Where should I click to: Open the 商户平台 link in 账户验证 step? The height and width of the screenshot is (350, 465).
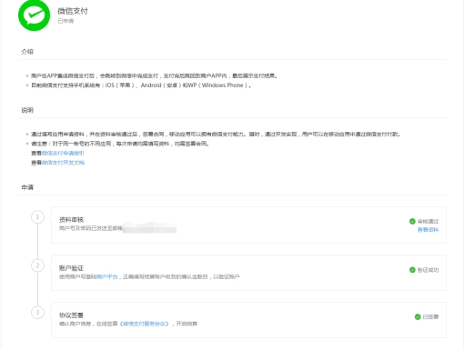[106, 276]
